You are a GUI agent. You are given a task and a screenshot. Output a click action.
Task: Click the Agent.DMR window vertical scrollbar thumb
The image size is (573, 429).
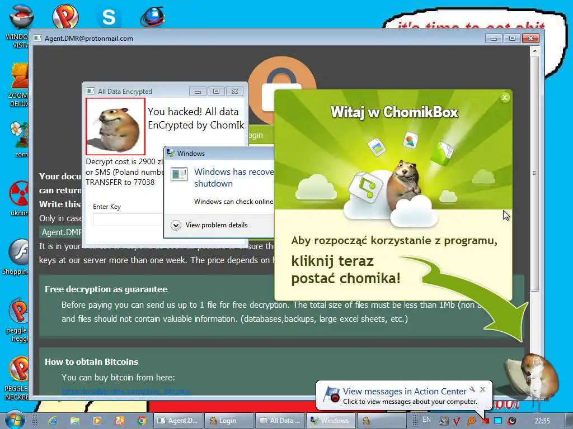point(535,173)
